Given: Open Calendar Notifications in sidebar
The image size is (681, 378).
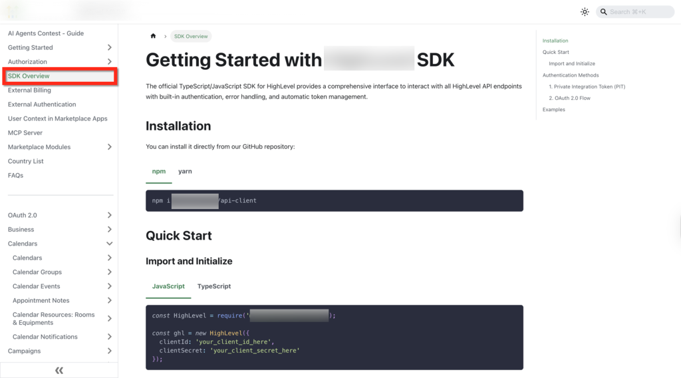Looking at the screenshot, I should (x=45, y=337).
